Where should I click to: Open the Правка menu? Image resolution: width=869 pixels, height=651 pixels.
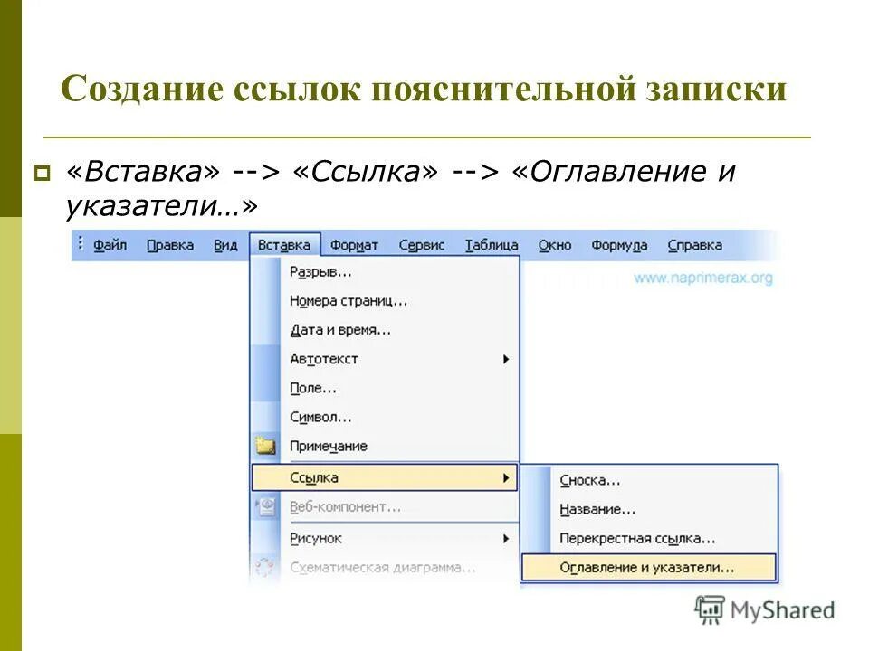170,245
